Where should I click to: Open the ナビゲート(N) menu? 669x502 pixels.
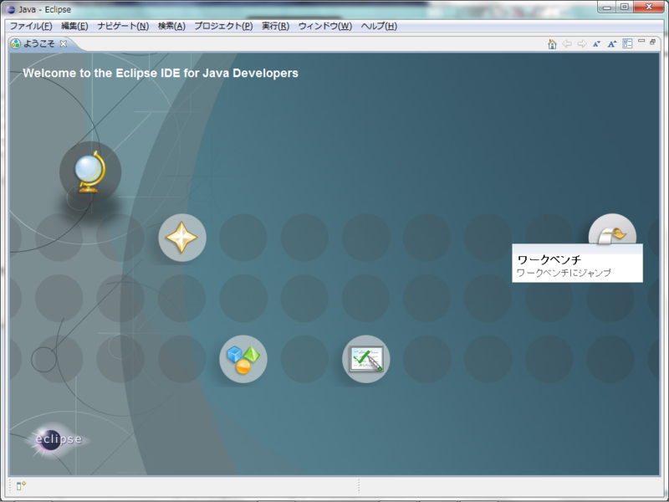tap(123, 26)
